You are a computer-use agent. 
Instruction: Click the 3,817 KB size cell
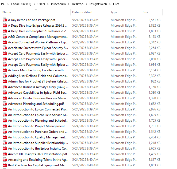point(155,160)
